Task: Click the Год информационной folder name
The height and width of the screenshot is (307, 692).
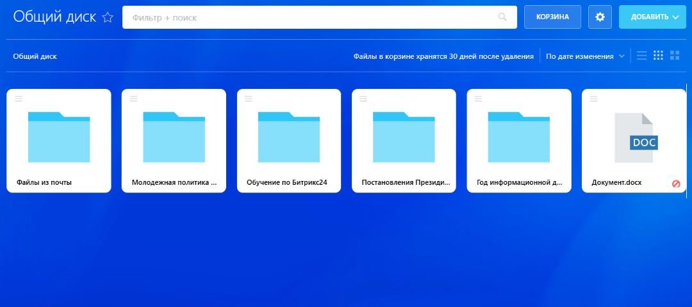Action: point(520,182)
